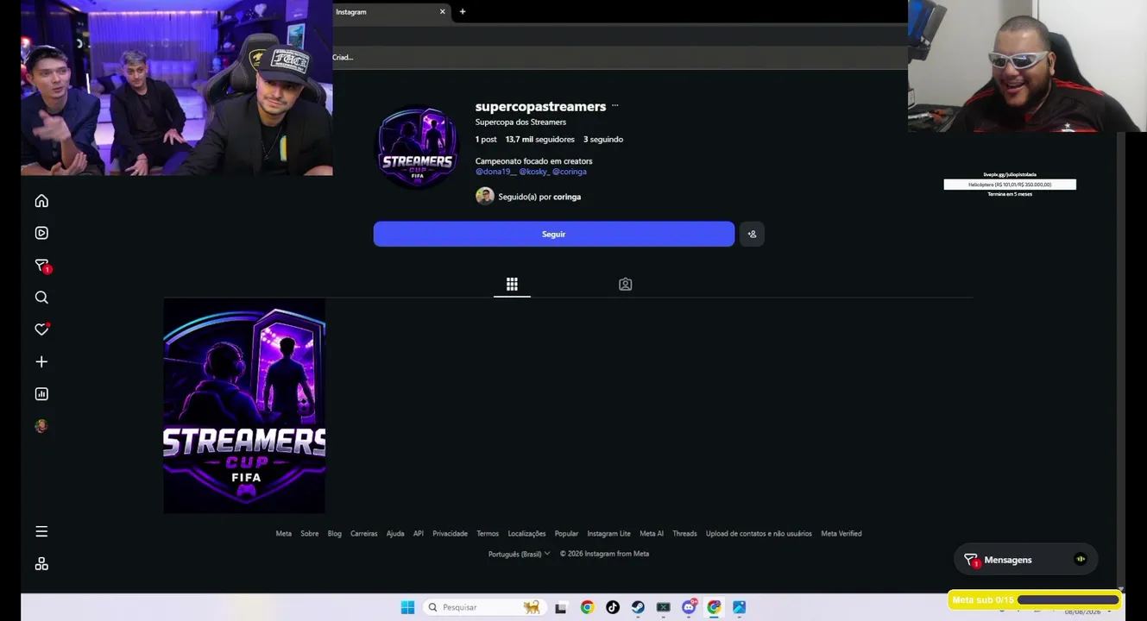Open the Meta Verified footer link
This screenshot has height=621, width=1147.
(841, 534)
